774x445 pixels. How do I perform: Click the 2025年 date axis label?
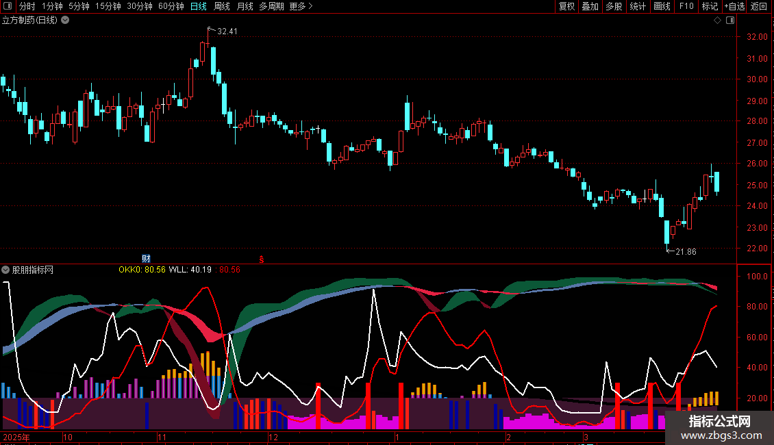coord(16,437)
